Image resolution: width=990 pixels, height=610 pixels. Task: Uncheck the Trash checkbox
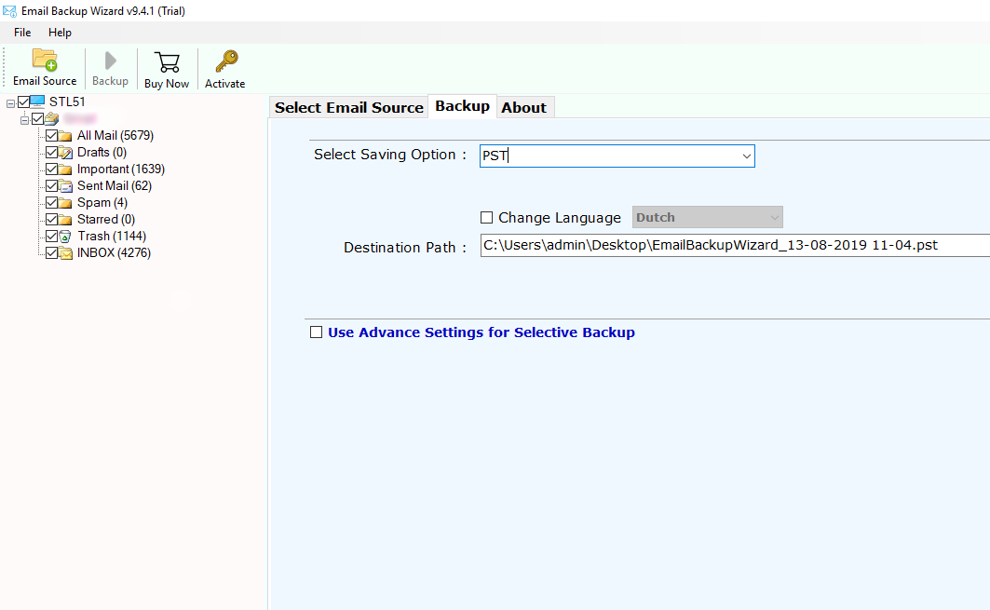[x=52, y=236]
